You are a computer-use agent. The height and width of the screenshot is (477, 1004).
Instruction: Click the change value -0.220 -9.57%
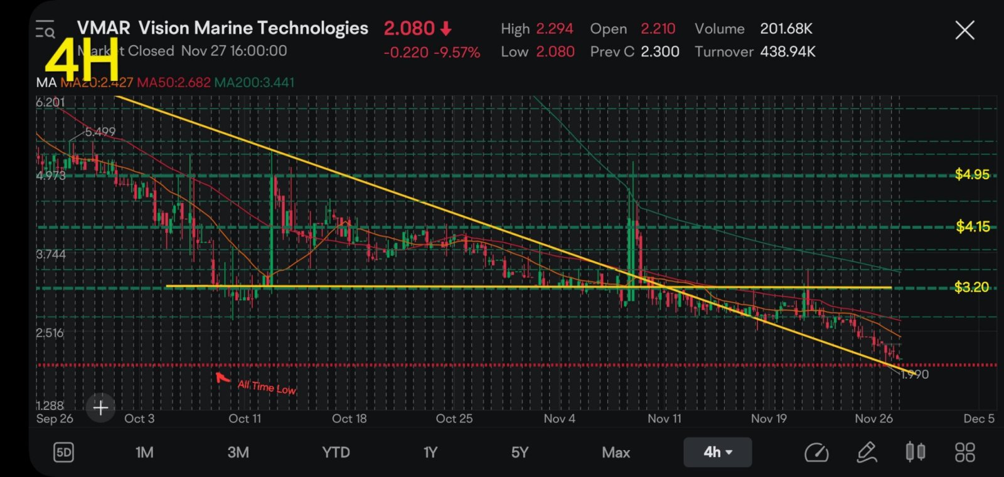[432, 53]
